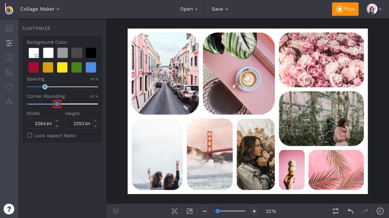Open the Graphics heart icon panel
389x218 pixels.
point(9,87)
